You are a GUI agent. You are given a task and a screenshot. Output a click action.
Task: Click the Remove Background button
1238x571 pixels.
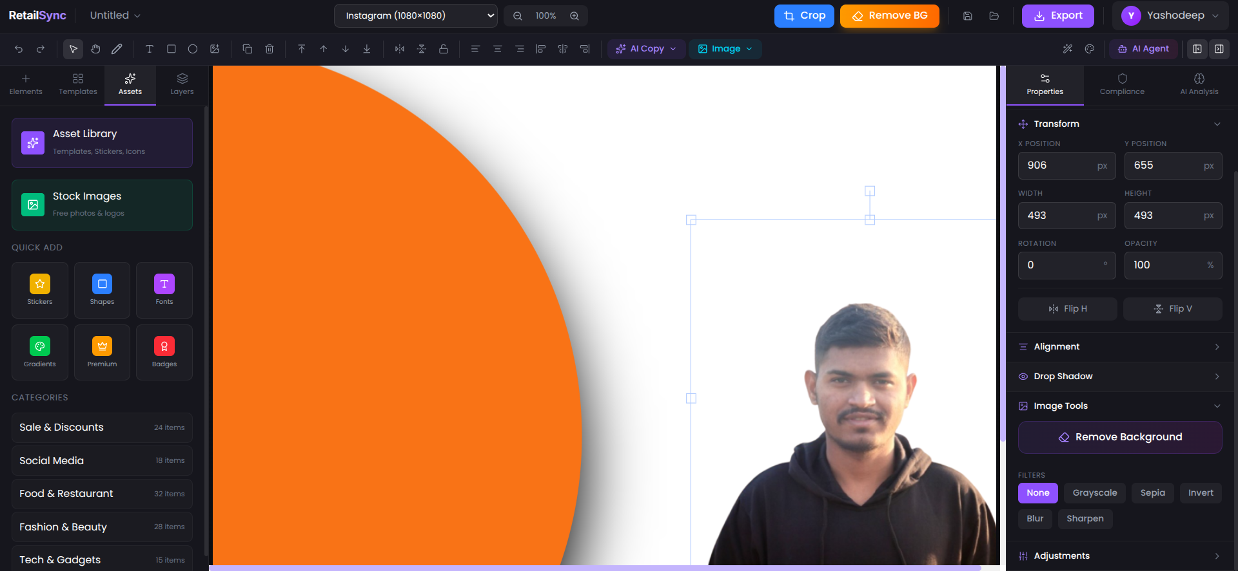(1120, 438)
